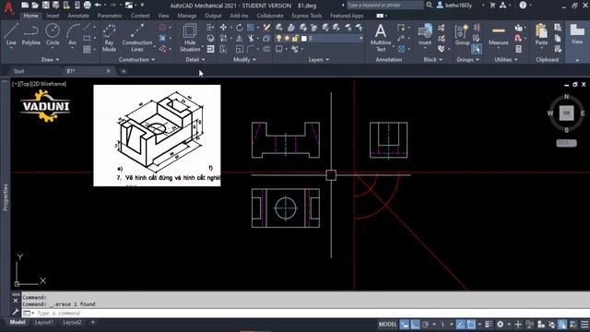590x332 pixels.
Task: Toggle object snap tracking in status bar
Action: point(461,324)
